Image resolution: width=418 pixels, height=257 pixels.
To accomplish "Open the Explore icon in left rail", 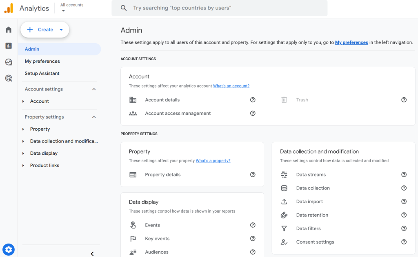I will [9, 62].
